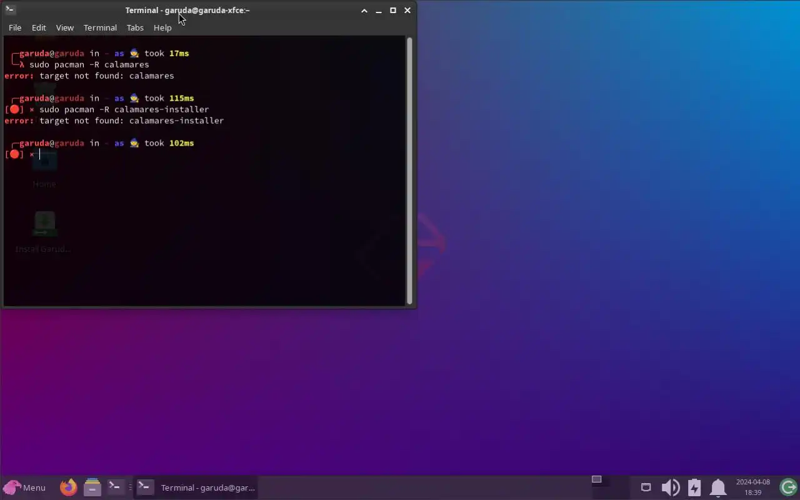Open the File menu

[15, 27]
